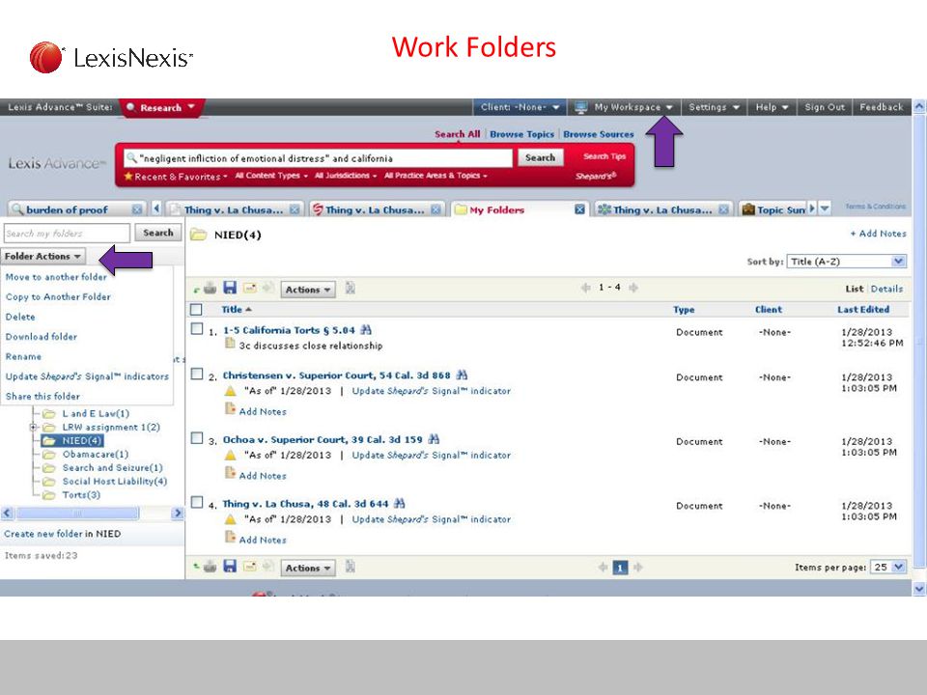Click the save disk icon in top toolbar
Screen dimensions: 927x695
[230, 288]
